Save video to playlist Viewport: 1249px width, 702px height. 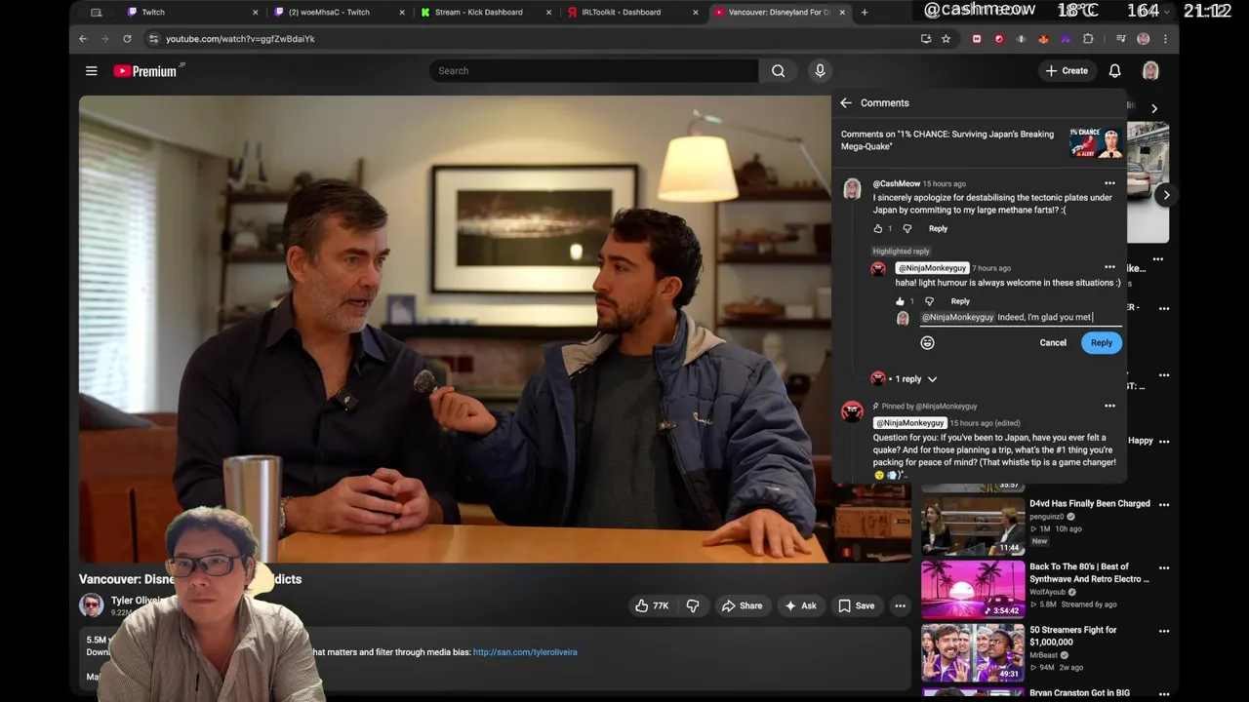(x=856, y=605)
